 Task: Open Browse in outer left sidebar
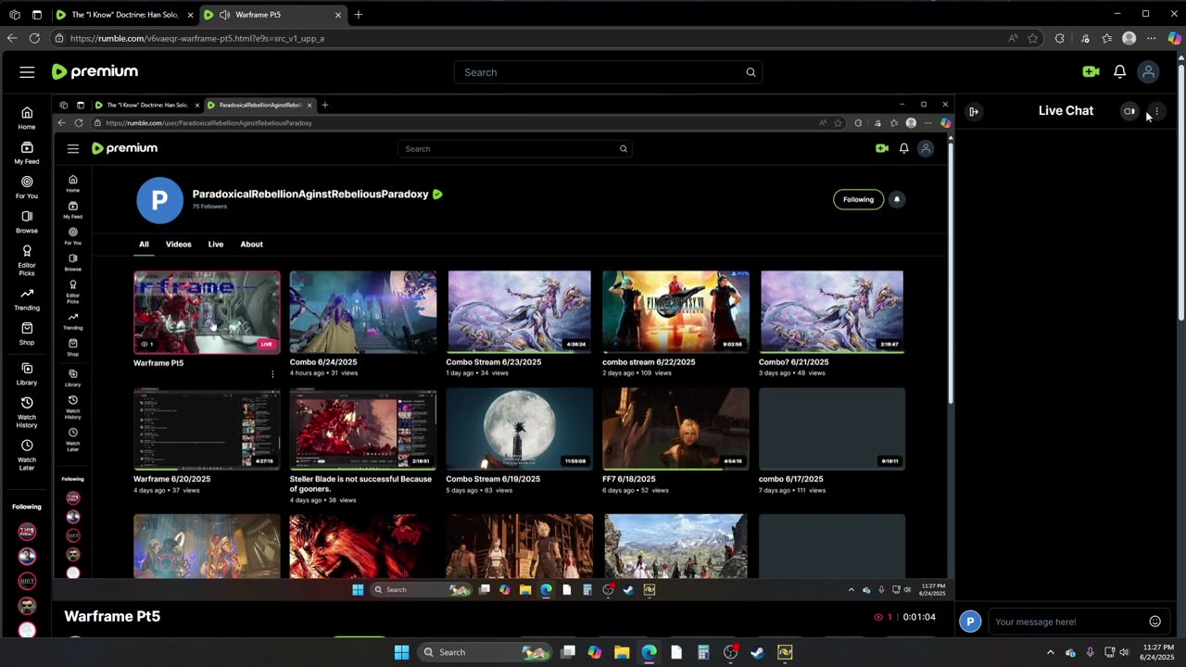click(x=27, y=222)
